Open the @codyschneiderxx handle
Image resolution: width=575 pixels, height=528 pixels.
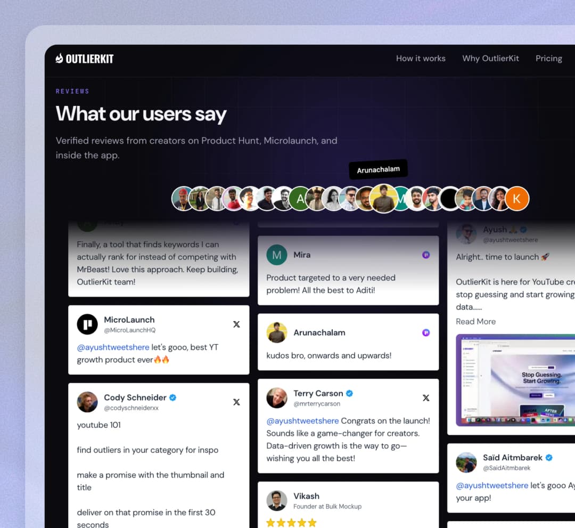[132, 408]
